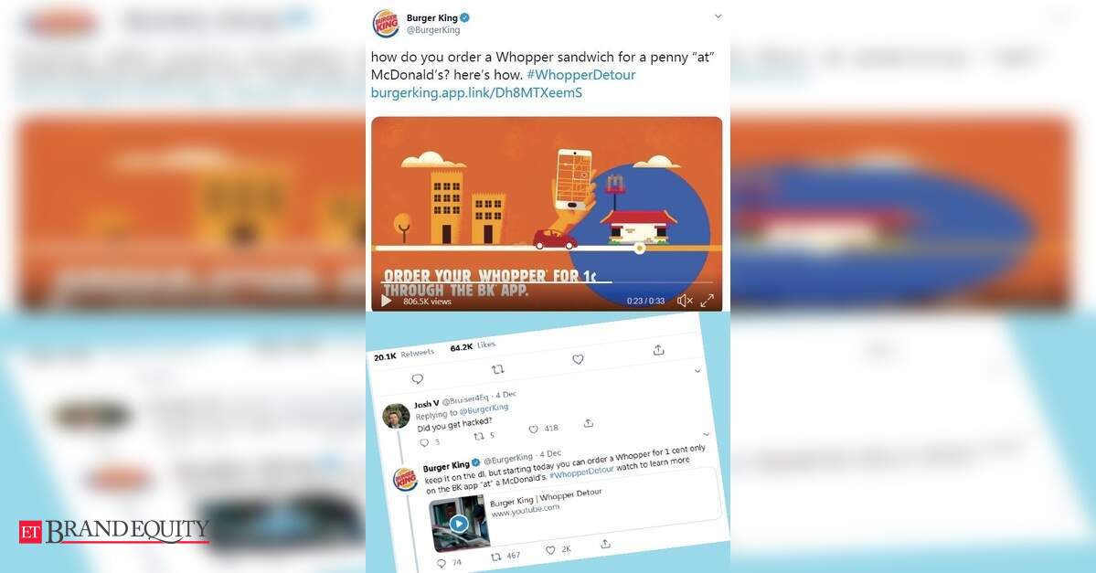
Task: Seek using the video progress bar
Action: click(x=547, y=282)
